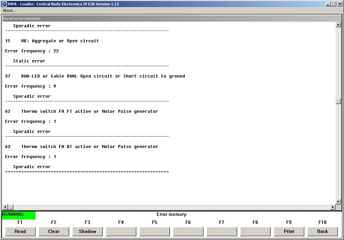344x240 pixels.
Task: Select error 37 DWA-LED open circuit line
Action: pyautogui.click(x=95, y=76)
